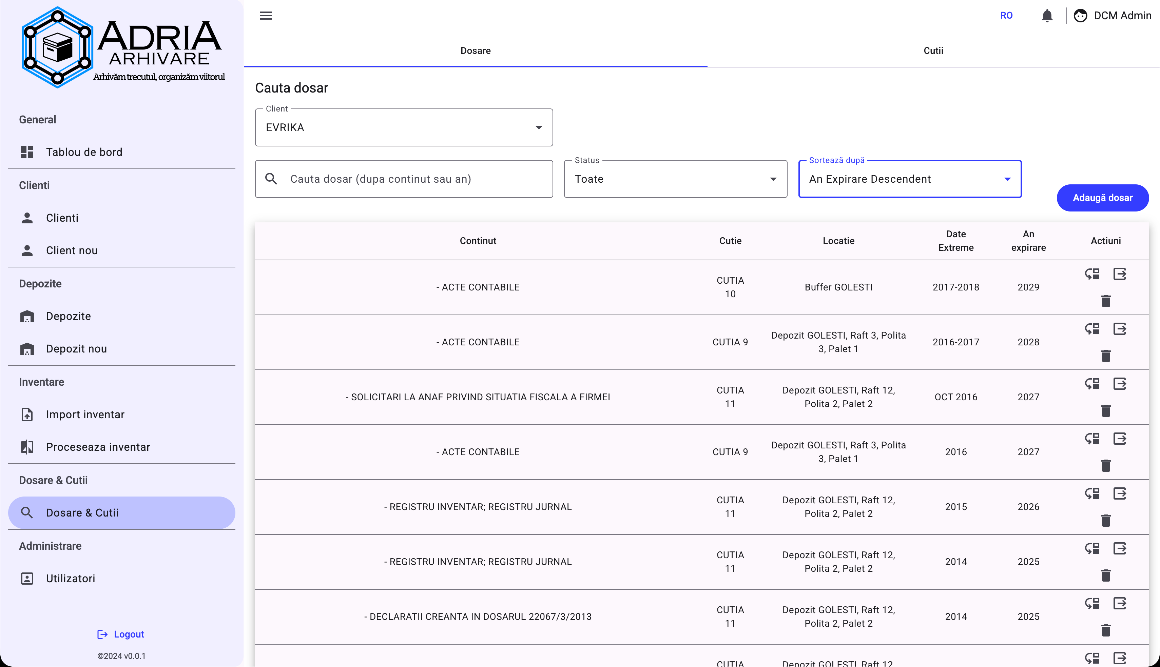
Task: Open Import inventar in sidebar
Action: point(121,415)
